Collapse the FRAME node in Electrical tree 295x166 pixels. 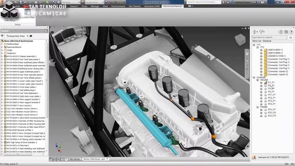(258, 107)
